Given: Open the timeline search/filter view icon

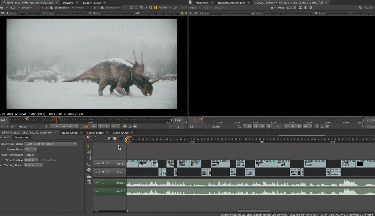Looking at the screenshot, I should tap(115, 139).
